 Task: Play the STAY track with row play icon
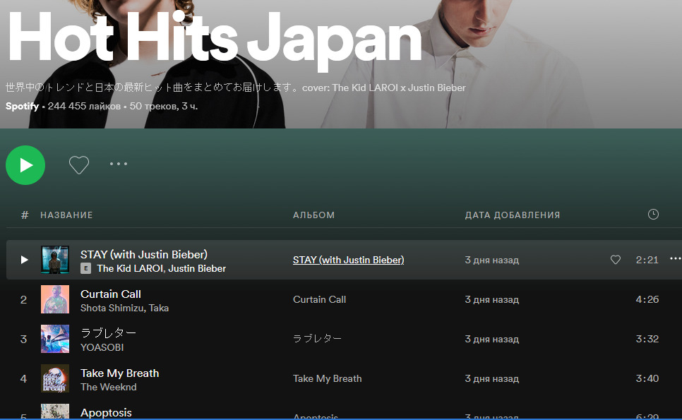point(24,260)
